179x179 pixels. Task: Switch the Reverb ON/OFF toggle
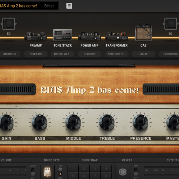(x=136, y=171)
